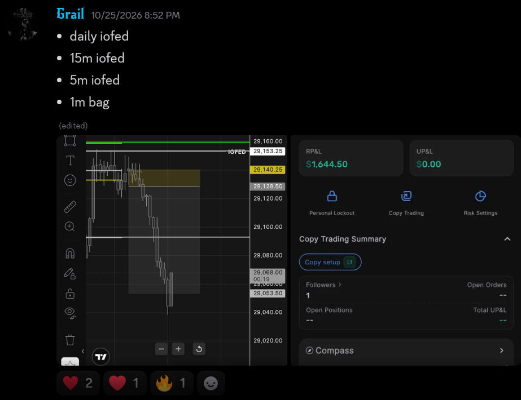Zoom out the chart with minus button
This screenshot has height=400, width=521.
(161, 349)
